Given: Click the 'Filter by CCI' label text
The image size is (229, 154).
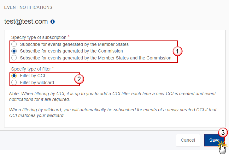Looking at the screenshot, I should (32, 76).
